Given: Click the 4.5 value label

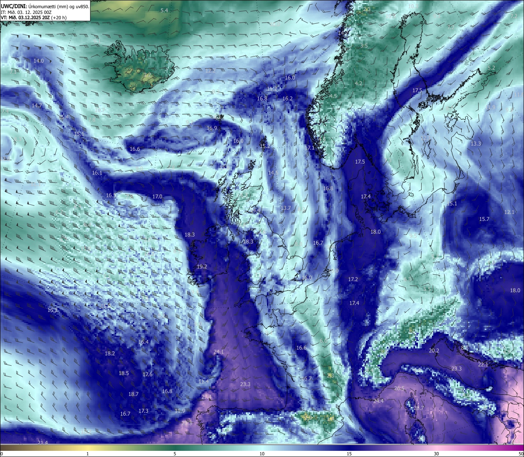Looking at the screenshot, I should 333,96.
